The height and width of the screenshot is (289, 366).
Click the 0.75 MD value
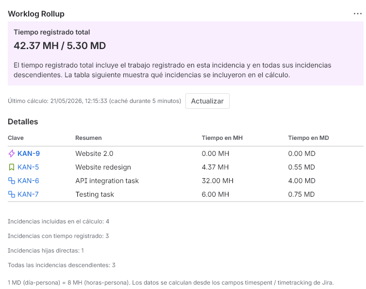coord(301,194)
